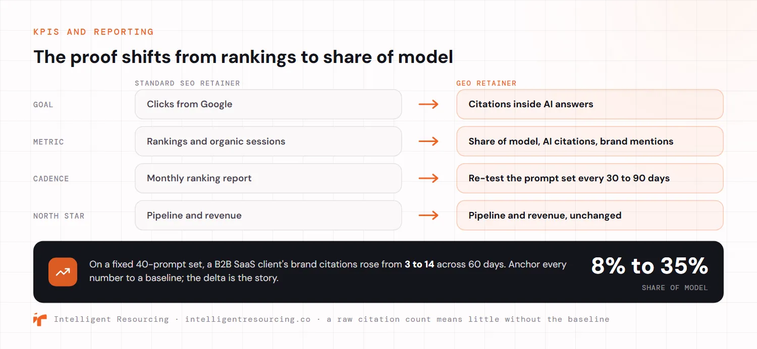Screen dimensions: 757x349
Task: Click the Intelligent Resourcing logo icon
Action: point(40,319)
